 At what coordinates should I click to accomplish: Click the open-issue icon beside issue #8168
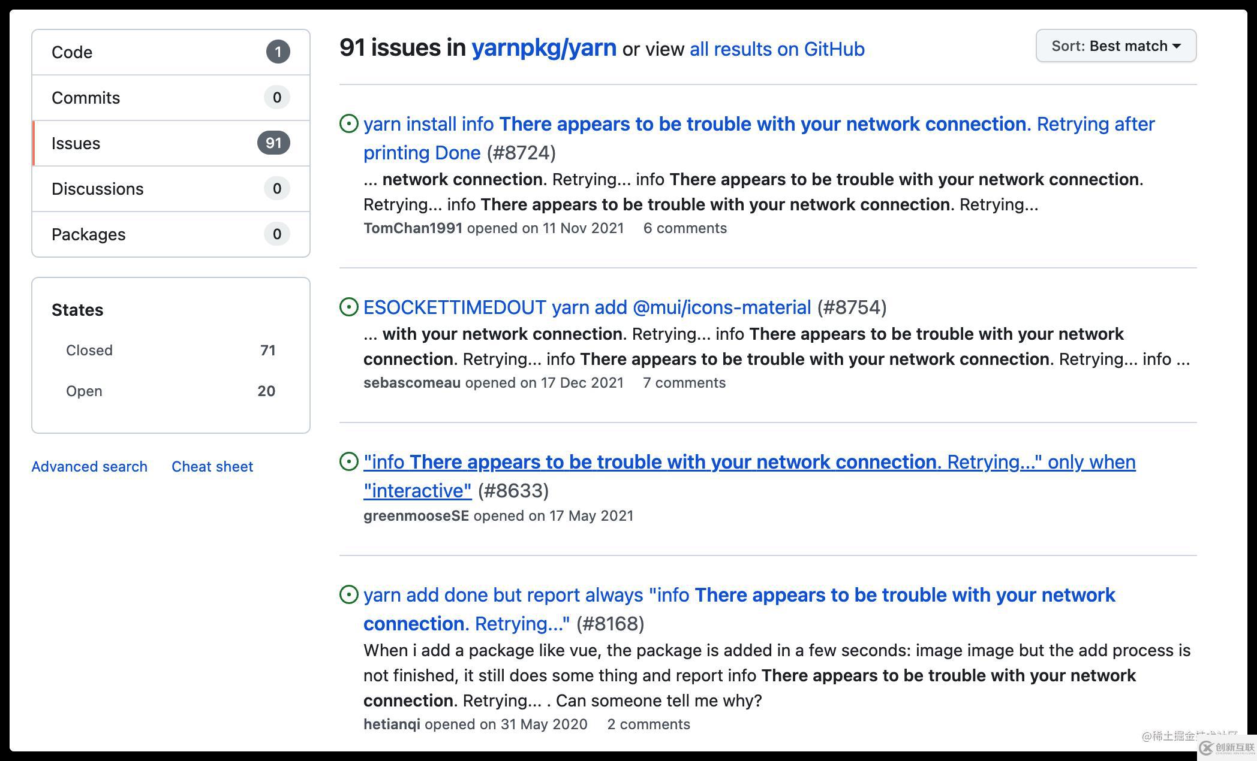click(x=348, y=594)
